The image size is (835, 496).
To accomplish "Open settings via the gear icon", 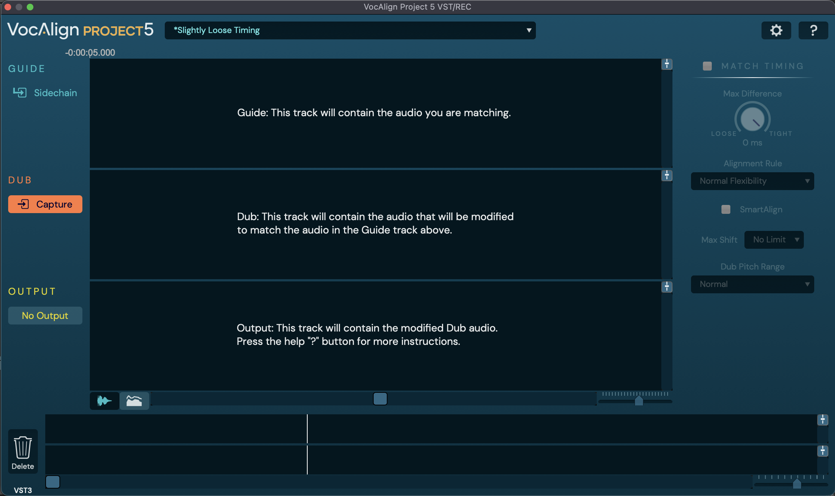I will pyautogui.click(x=776, y=30).
